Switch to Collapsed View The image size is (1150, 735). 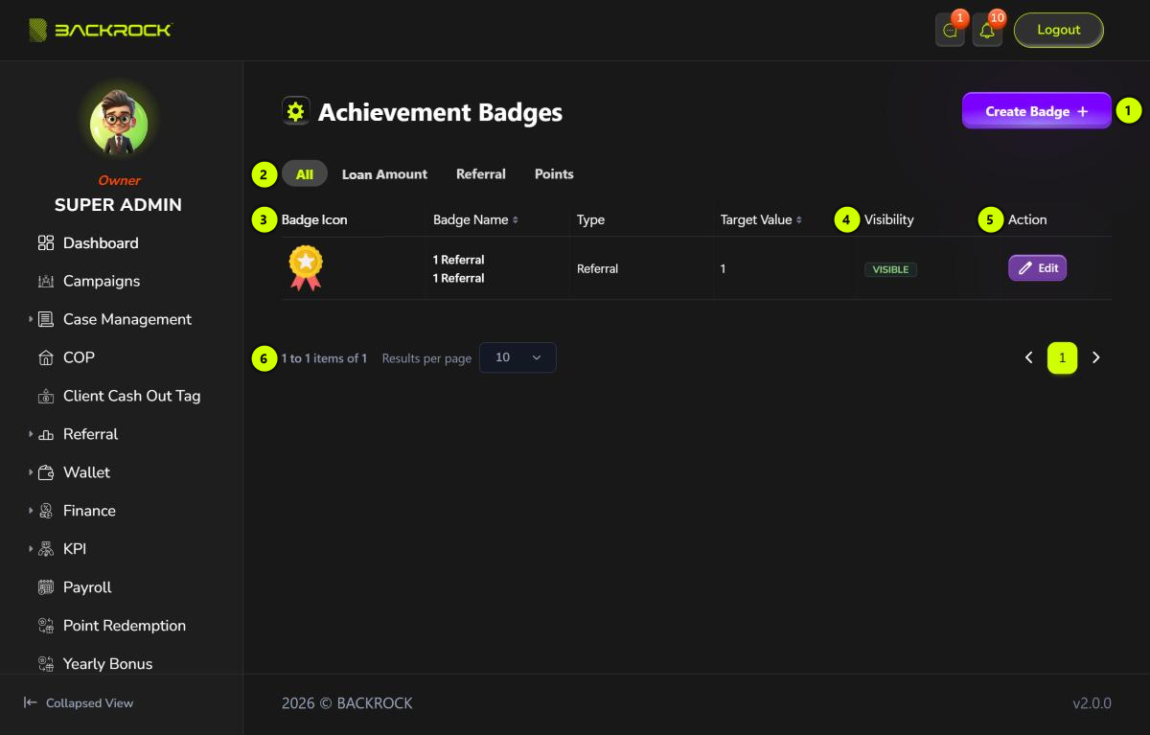point(79,702)
